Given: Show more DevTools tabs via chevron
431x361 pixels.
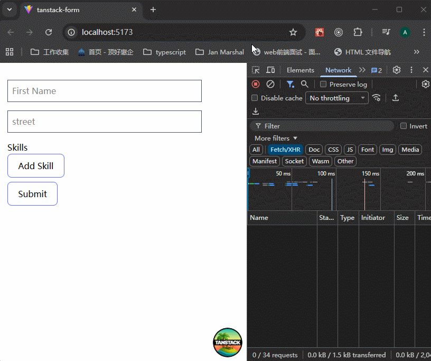Looking at the screenshot, I should [362, 70].
